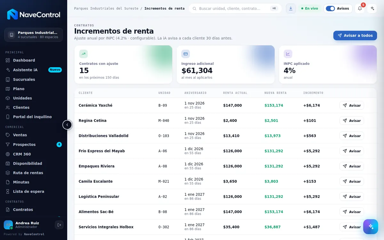This screenshot has width=384, height=240.
Task: Click unit code M-040
Action: point(164,121)
